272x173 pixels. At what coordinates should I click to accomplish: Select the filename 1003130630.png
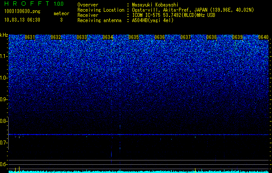[x=22, y=11]
